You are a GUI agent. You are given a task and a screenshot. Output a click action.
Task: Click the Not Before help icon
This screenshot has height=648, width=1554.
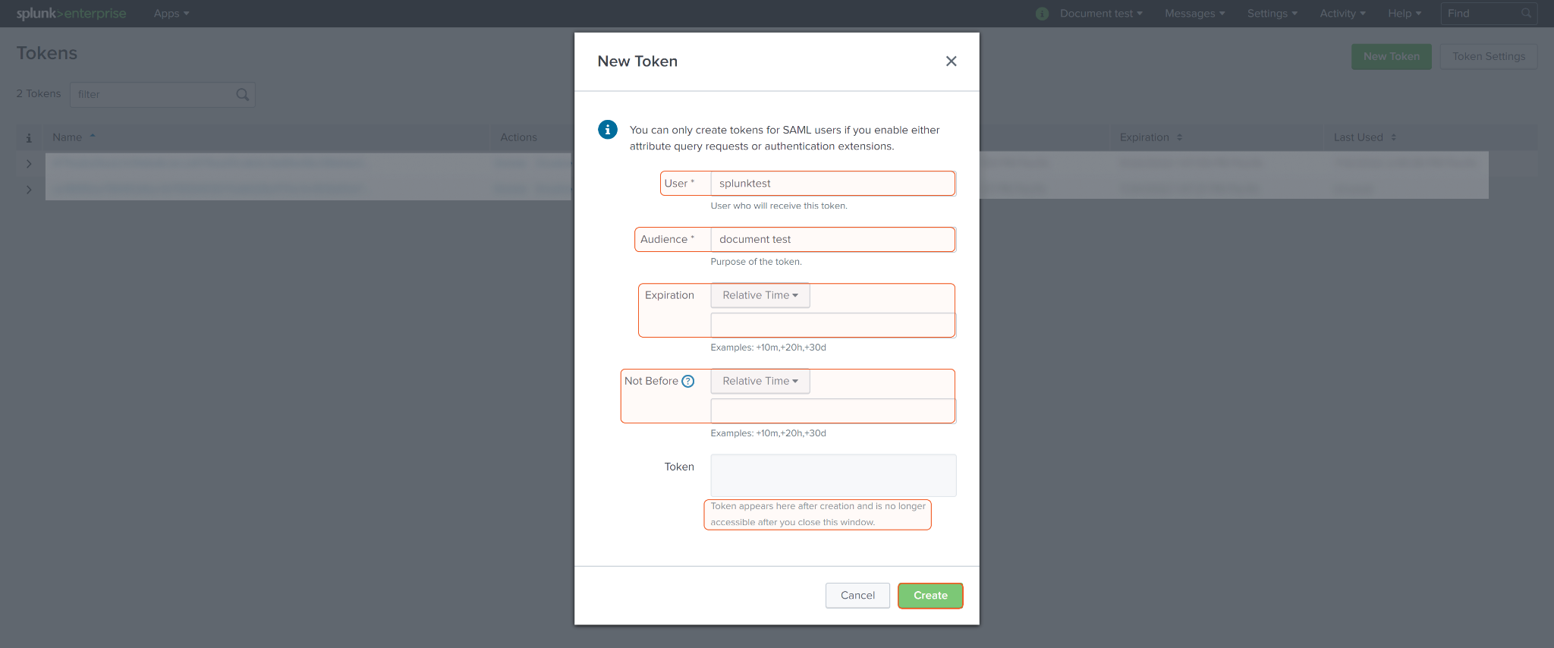click(688, 381)
